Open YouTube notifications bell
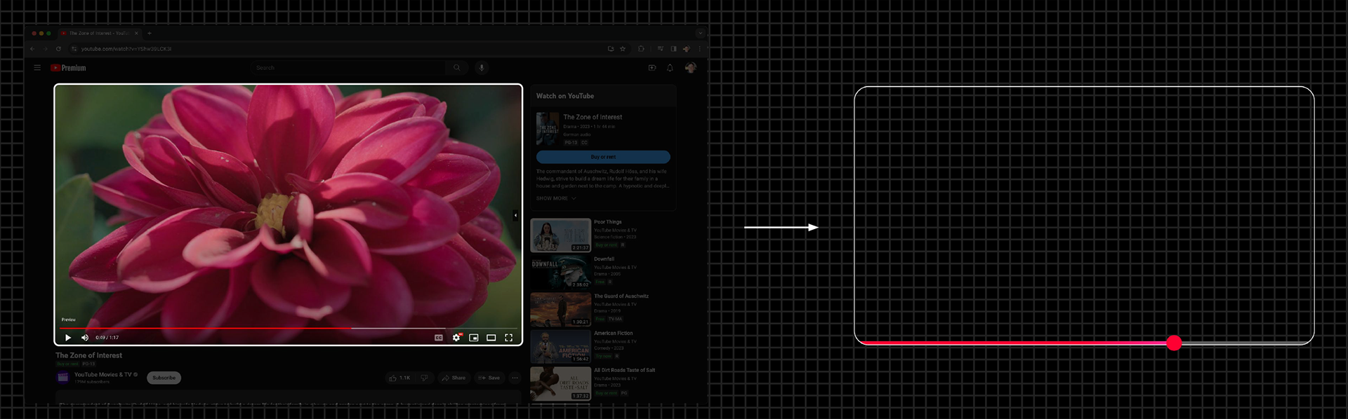Screen dimensions: 1348x419 670,68
